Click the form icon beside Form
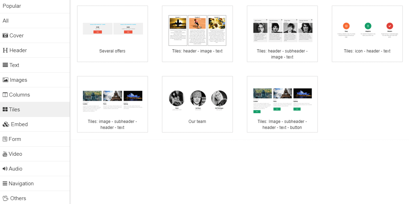Image resolution: width=409 pixels, height=204 pixels. [x=5, y=139]
